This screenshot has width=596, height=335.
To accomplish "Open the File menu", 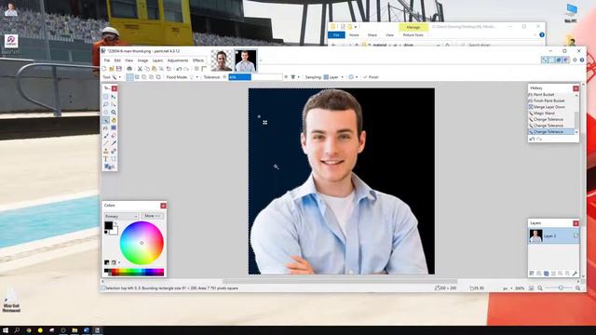I will coord(107,60).
